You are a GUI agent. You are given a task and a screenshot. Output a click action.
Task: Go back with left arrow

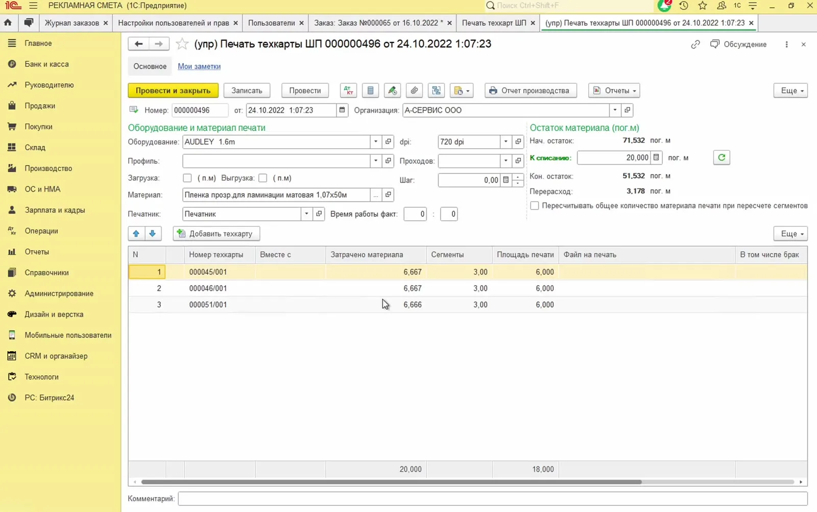[138, 44]
